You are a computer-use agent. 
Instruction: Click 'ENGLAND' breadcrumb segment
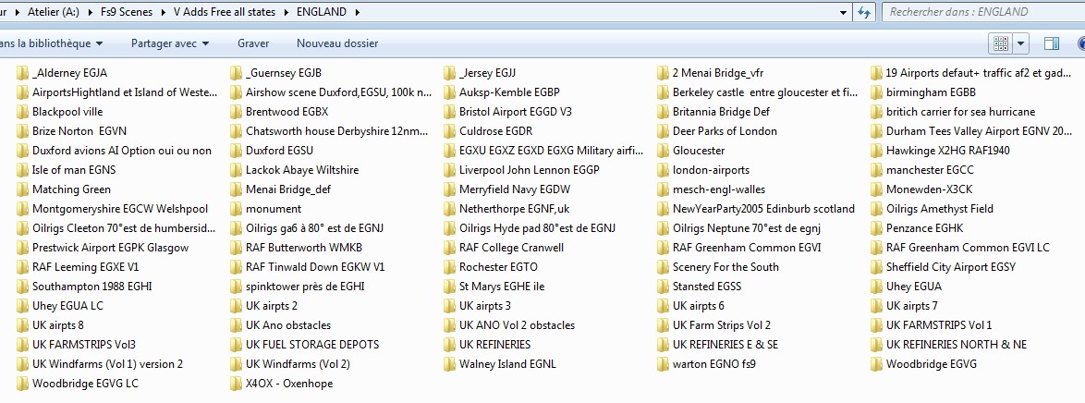point(321,12)
